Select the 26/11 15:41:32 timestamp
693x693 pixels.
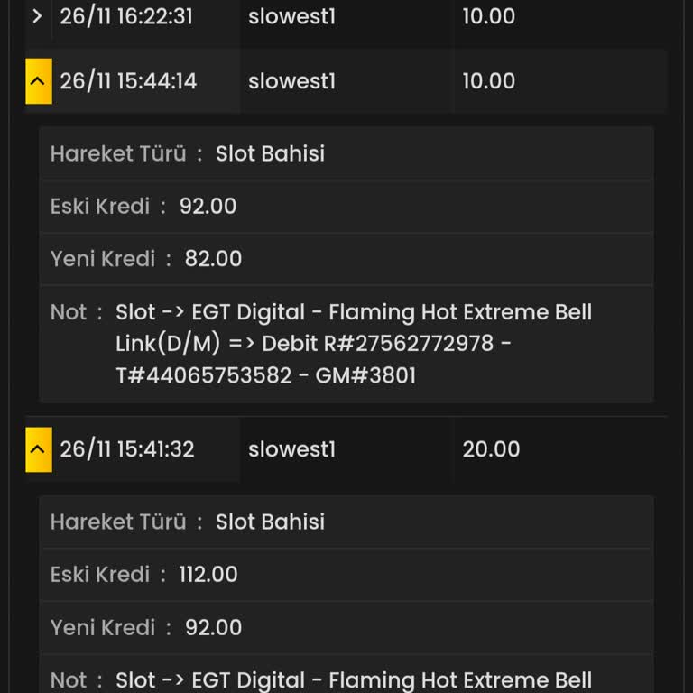pos(127,449)
